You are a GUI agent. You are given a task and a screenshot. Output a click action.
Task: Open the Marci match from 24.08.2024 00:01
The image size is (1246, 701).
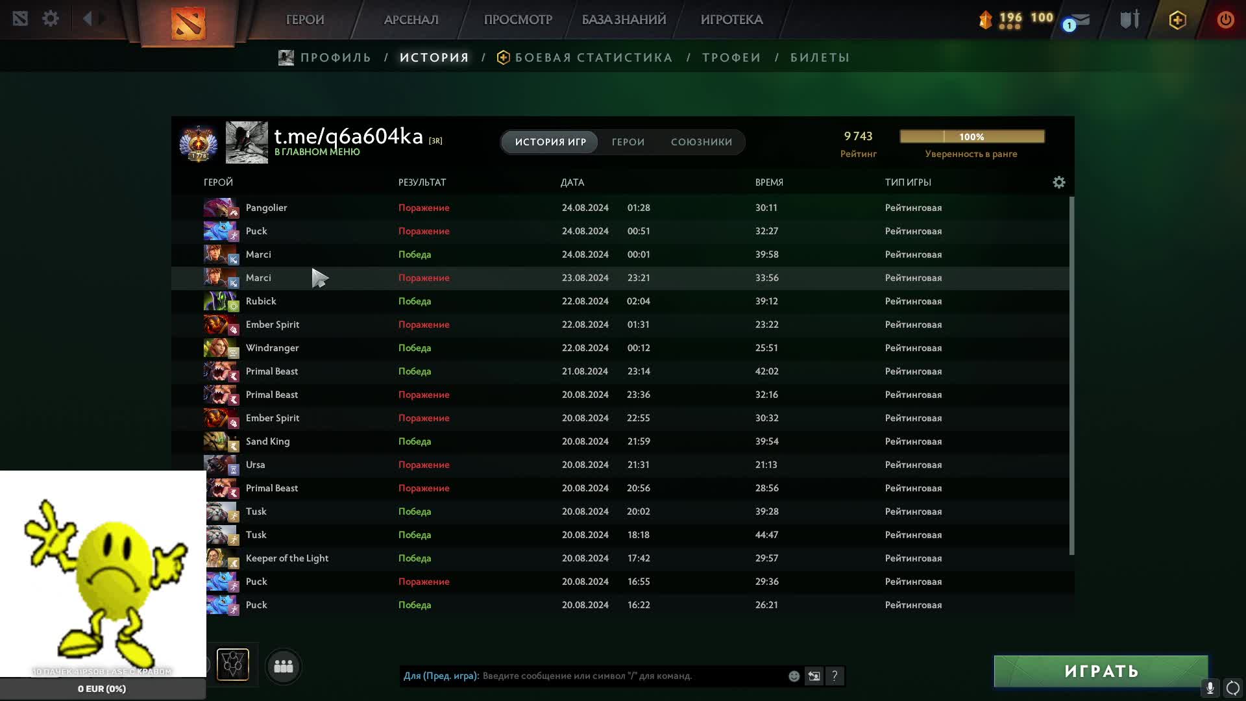[x=620, y=254]
